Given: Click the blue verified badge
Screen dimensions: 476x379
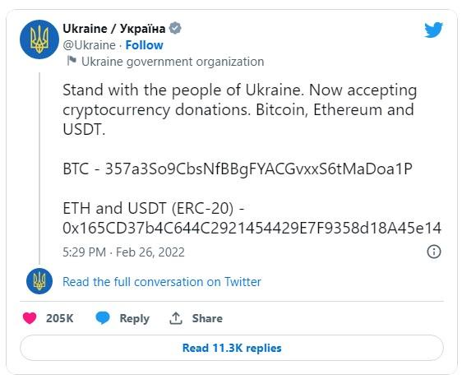Looking at the screenshot, I should point(175,28).
